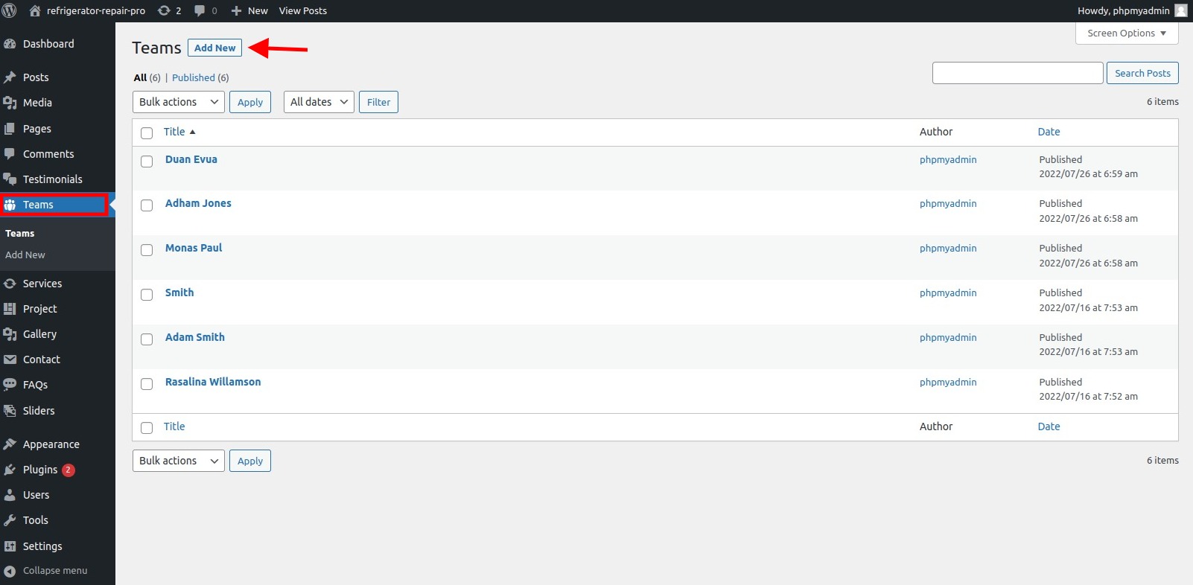Click the Add New button beside Teams heading

(x=214, y=48)
